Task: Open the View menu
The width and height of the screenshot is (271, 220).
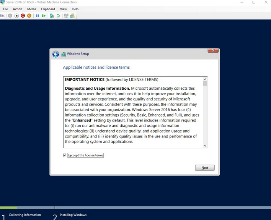Action: tap(64, 9)
